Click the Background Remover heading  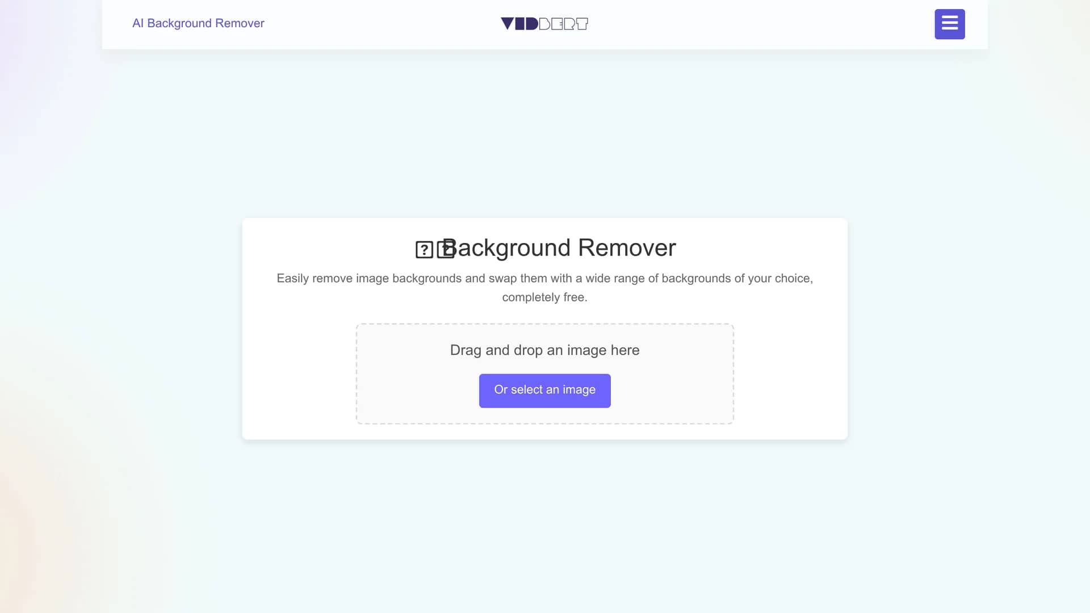[x=545, y=248]
